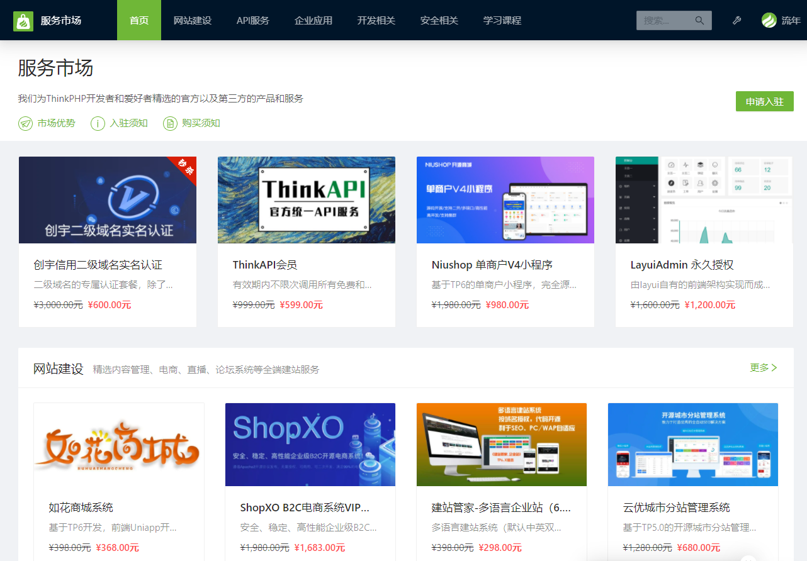Click the 基于TP6的单商户小程序 description
Screen dimensions: 807x561
[x=504, y=285]
